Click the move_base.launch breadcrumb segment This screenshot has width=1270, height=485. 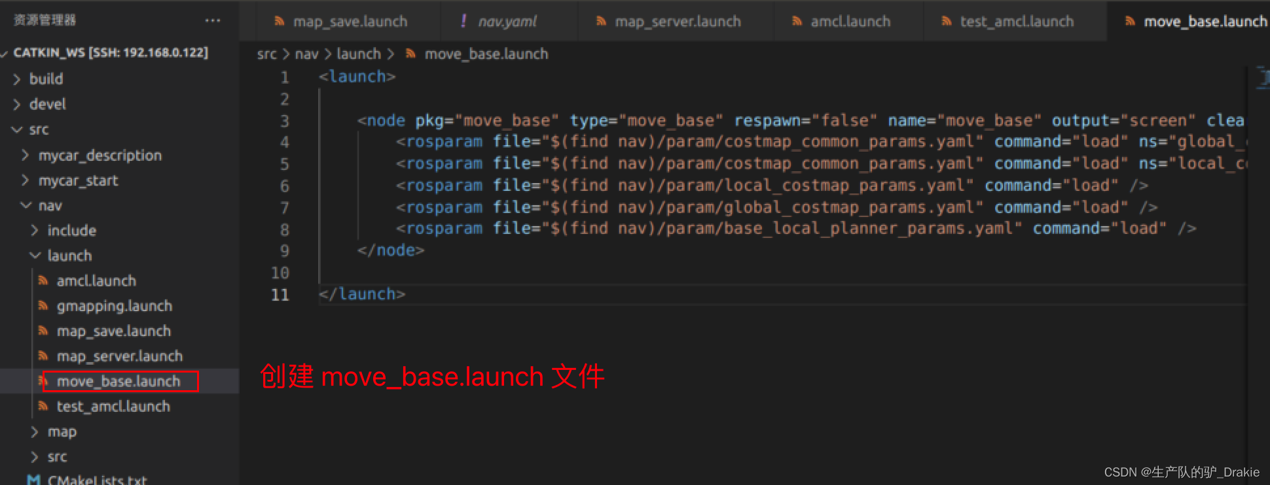point(486,54)
